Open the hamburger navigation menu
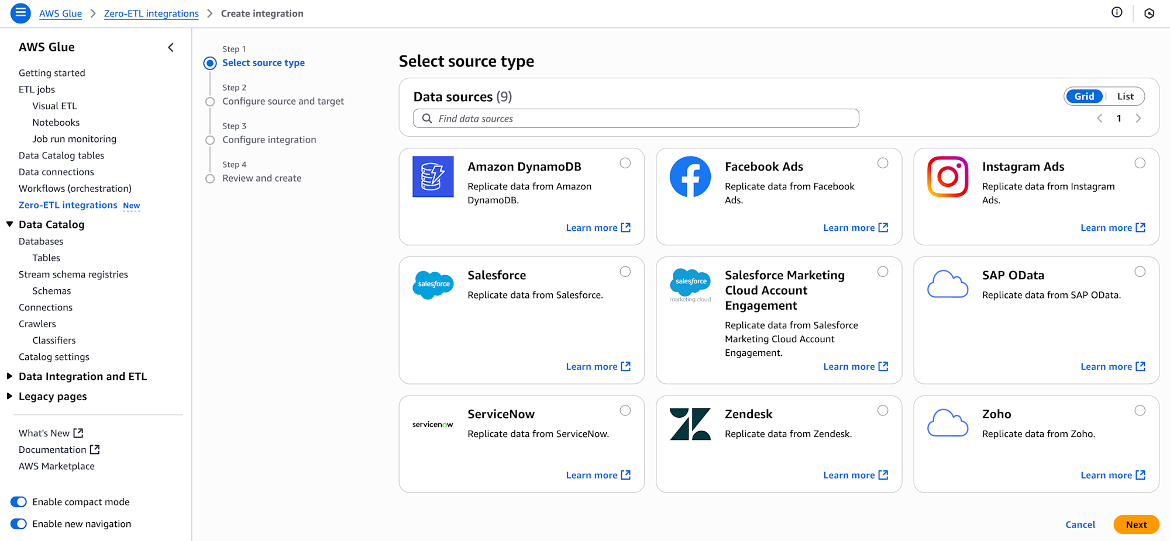 20,13
